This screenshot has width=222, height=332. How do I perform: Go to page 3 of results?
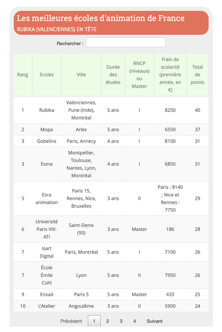(121, 321)
